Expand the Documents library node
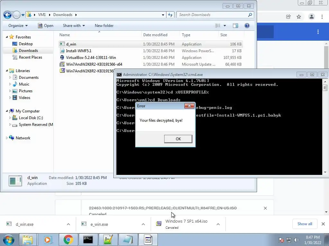This screenshot has height=246, width=329. coord(10,78)
